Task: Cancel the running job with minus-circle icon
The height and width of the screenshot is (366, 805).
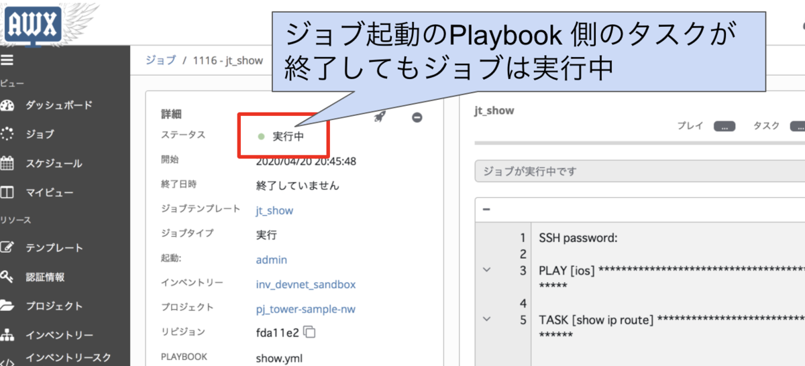Action: coord(417,117)
